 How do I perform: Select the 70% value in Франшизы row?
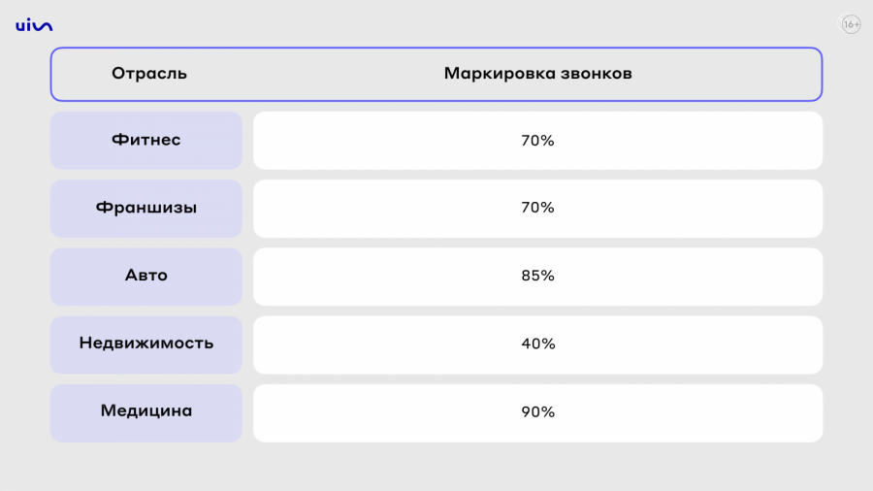click(537, 208)
